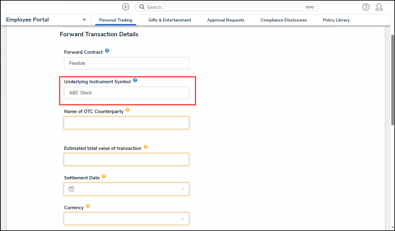Click the page vertical scrollbar

393,80
